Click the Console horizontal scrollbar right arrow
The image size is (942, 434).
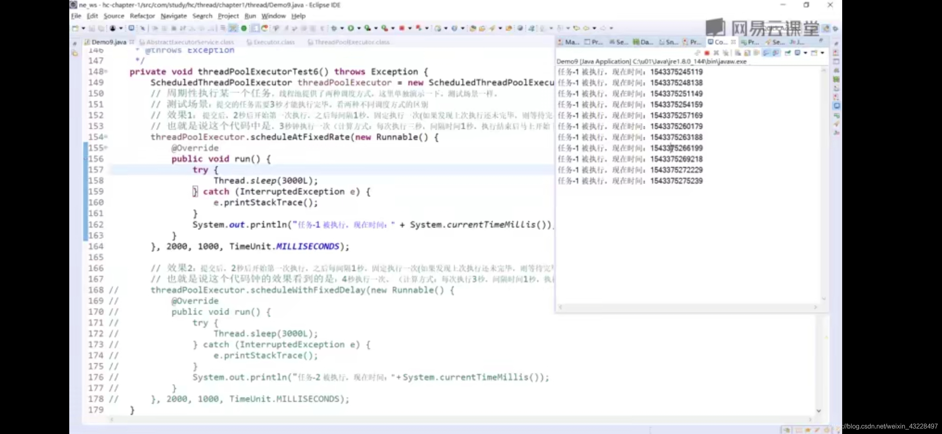[x=816, y=307]
